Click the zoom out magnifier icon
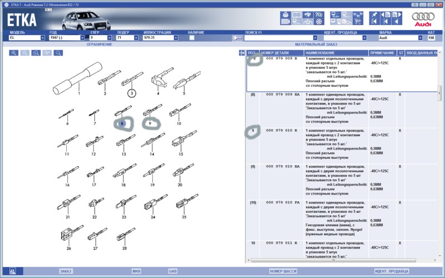445x278 pixels. click(25, 53)
